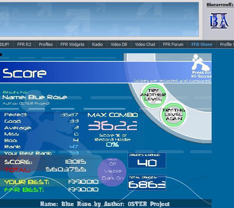Screen dimensions: 234x208
Task: Click the Max Combo 3622 display
Action: click(x=112, y=125)
